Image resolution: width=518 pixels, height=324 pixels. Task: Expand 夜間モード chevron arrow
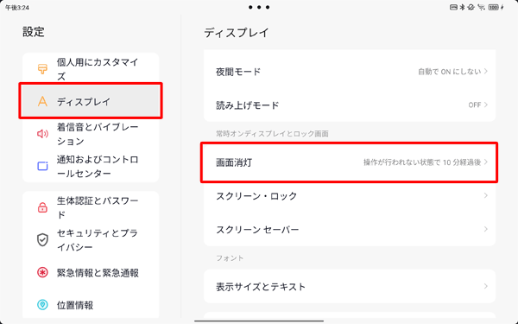pos(485,72)
